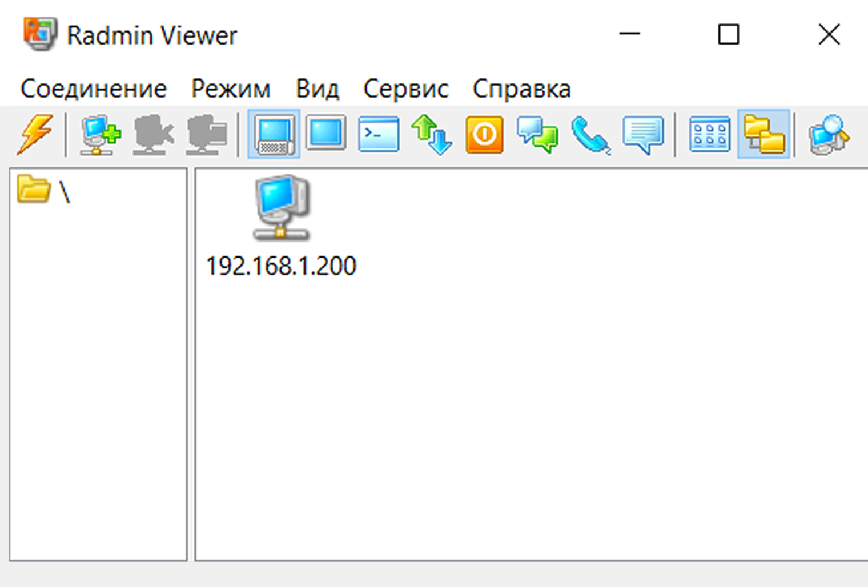The width and height of the screenshot is (868, 587).
Task: Select the orange Shutdown mode icon
Action: pyautogui.click(x=484, y=135)
